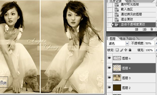Create a new snapshot with camera icon
Viewport: 157px width, 95px height.
click(144, 29)
